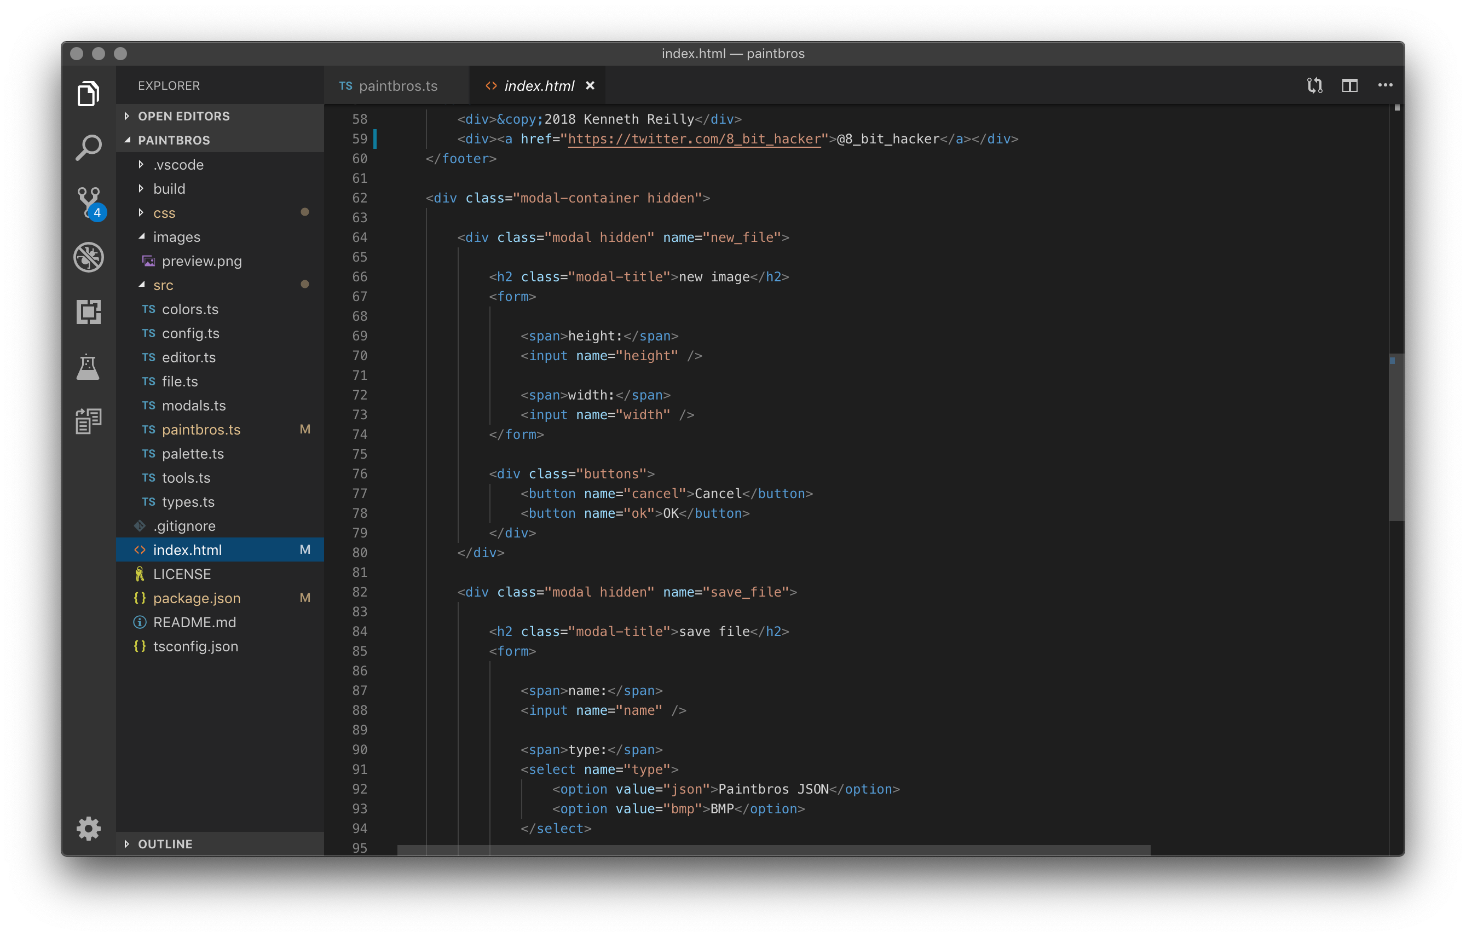Open the Search view
The image size is (1466, 937).
pos(88,146)
